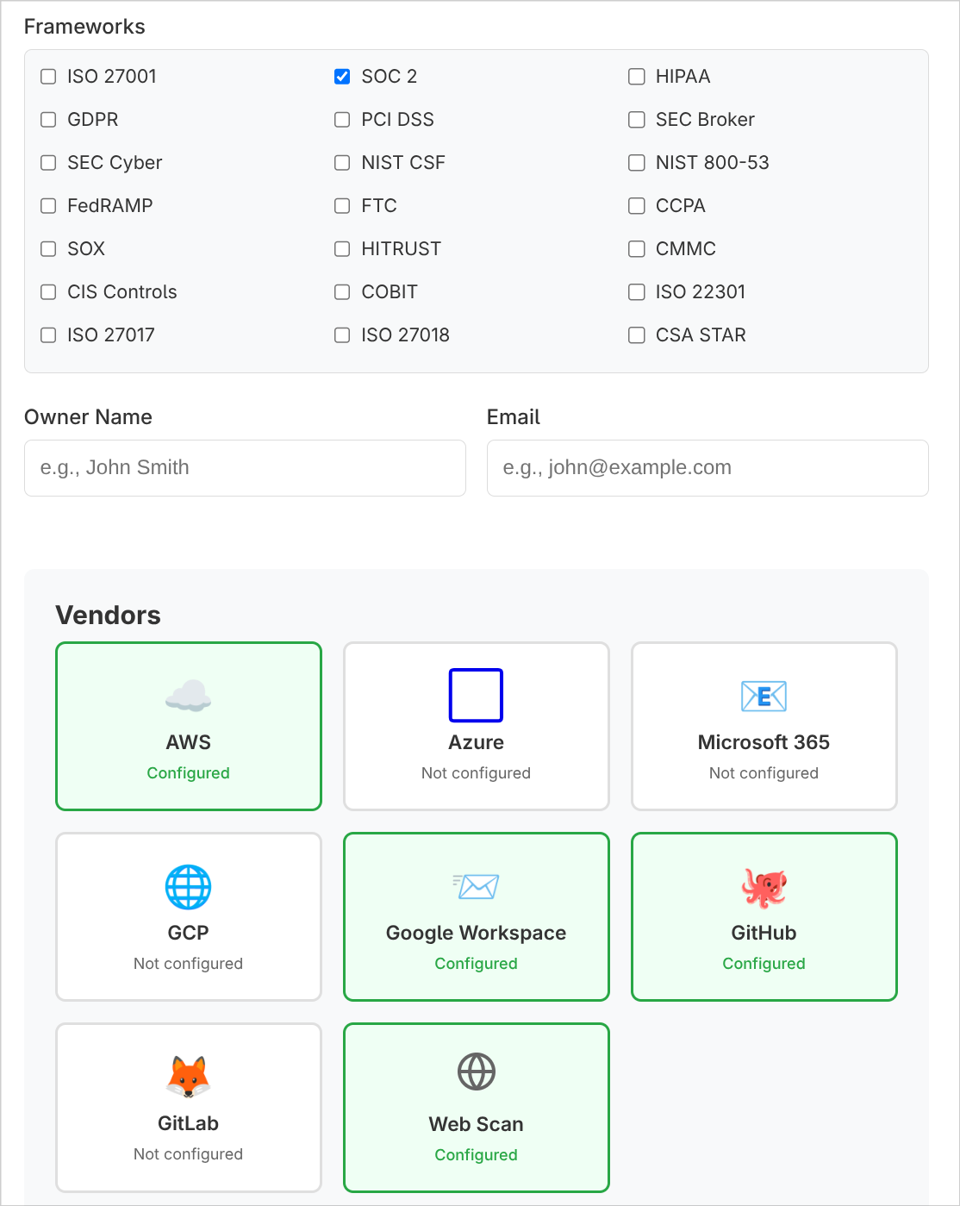
Task: Enable the FedRAMP framework
Action: point(47,206)
